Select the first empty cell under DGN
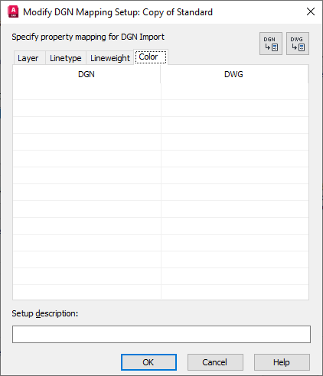The height and width of the screenshot is (376, 323). [86, 92]
